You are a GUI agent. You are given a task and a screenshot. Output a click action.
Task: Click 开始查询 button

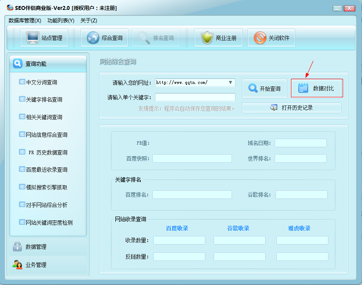(x=264, y=88)
